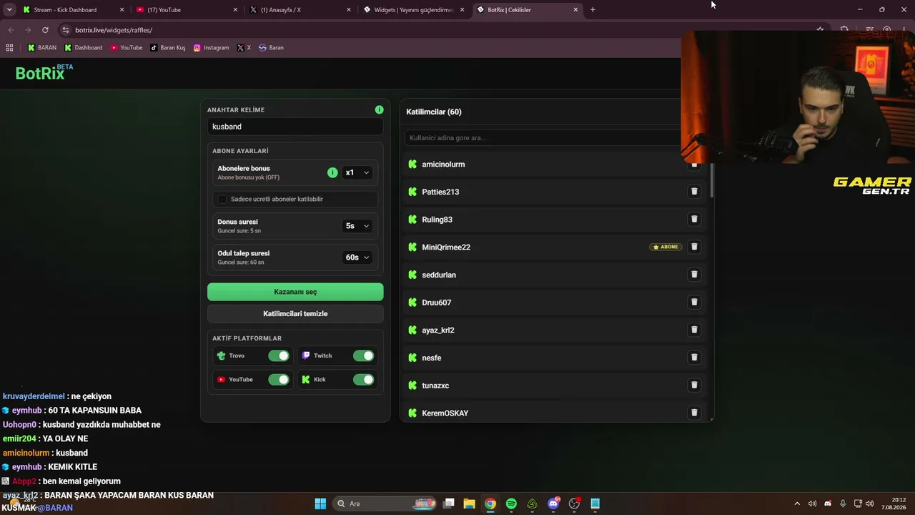This screenshot has height=515, width=915.
Task: Open the taskbar clock and date
Action: point(893,504)
